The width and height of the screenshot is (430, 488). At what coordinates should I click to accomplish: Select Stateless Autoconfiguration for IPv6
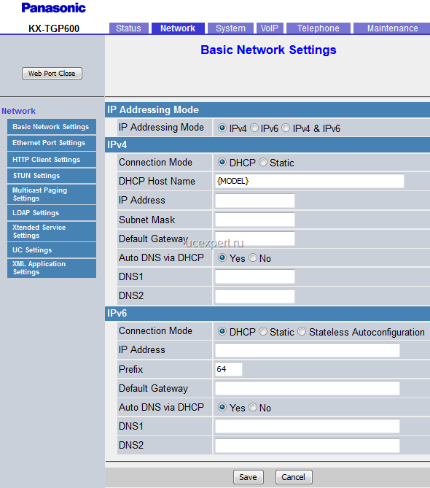click(x=302, y=331)
